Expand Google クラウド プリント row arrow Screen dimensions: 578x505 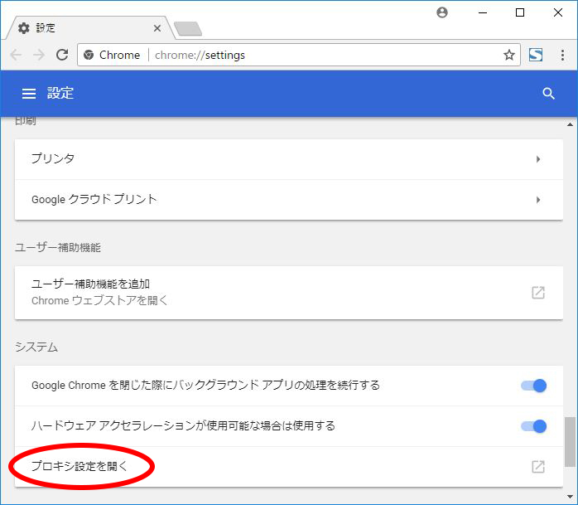(537, 200)
